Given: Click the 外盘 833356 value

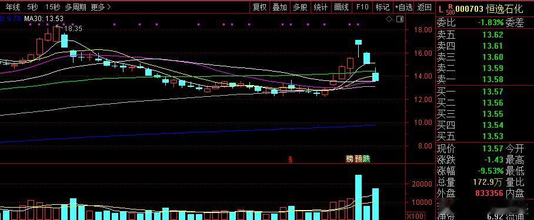Looking at the screenshot, I should (x=489, y=193).
